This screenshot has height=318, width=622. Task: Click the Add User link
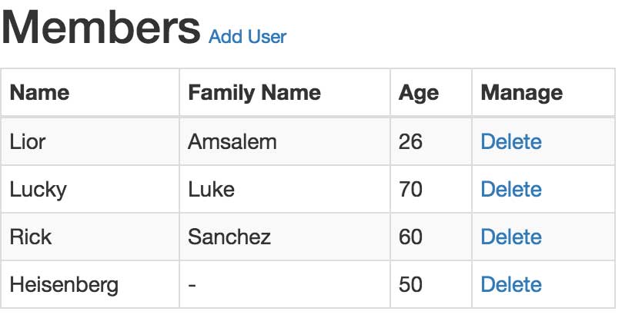coord(247,37)
